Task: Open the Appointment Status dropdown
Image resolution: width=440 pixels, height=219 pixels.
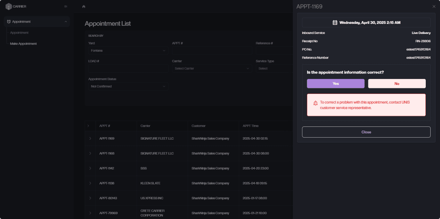Action: pyautogui.click(x=128, y=86)
